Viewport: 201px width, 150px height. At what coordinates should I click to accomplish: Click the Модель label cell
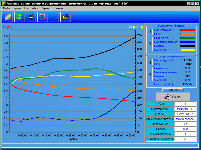(160, 114)
